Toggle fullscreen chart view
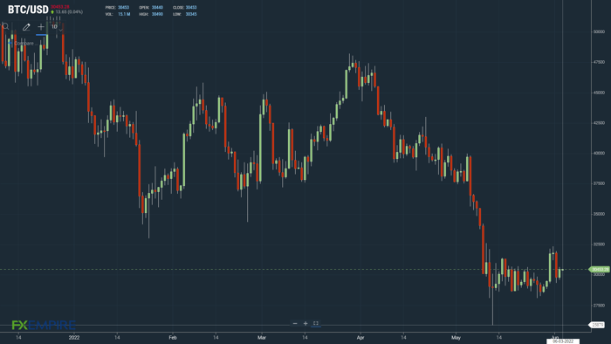The height and width of the screenshot is (344, 611). coord(316,323)
